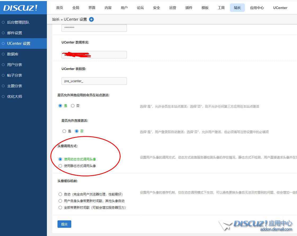Open 主题分表 sidebar entry
This screenshot has height=236, width=297.
(x=15, y=86)
